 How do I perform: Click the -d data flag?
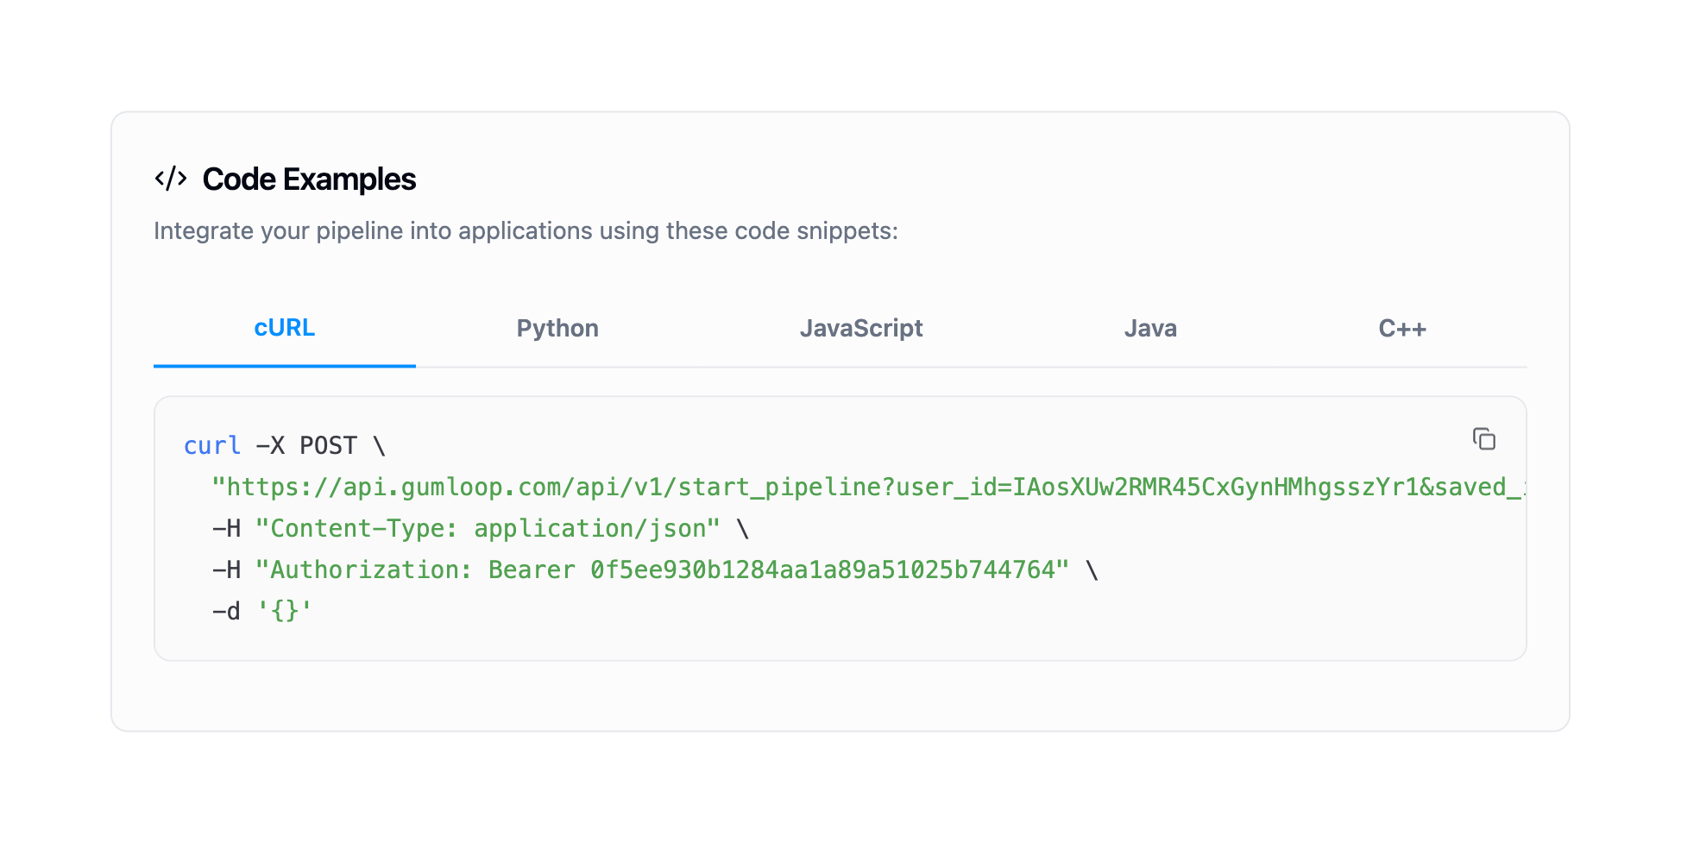pyautogui.click(x=226, y=612)
